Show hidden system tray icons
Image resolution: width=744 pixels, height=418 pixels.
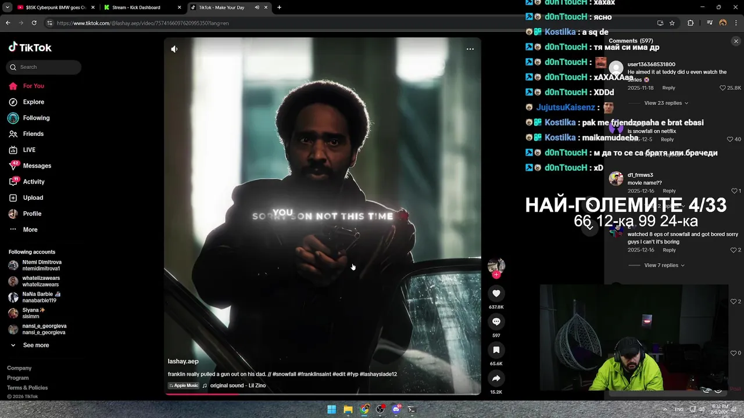point(665,409)
